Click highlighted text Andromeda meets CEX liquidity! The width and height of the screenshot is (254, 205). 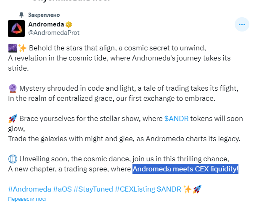coord(185,169)
